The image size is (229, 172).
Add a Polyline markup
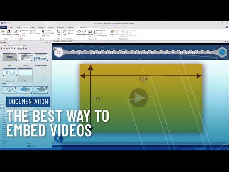pyautogui.click(x=23, y=31)
